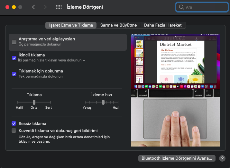This screenshot has height=168, width=230.
Task: Toggle the İkincil tıklama checkbox
Action: coord(14,58)
